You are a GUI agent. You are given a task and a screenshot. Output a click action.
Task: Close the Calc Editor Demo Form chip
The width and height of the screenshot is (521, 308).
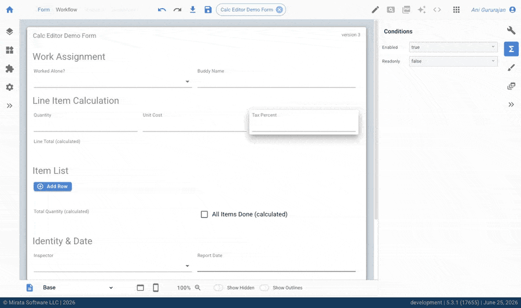tap(280, 10)
